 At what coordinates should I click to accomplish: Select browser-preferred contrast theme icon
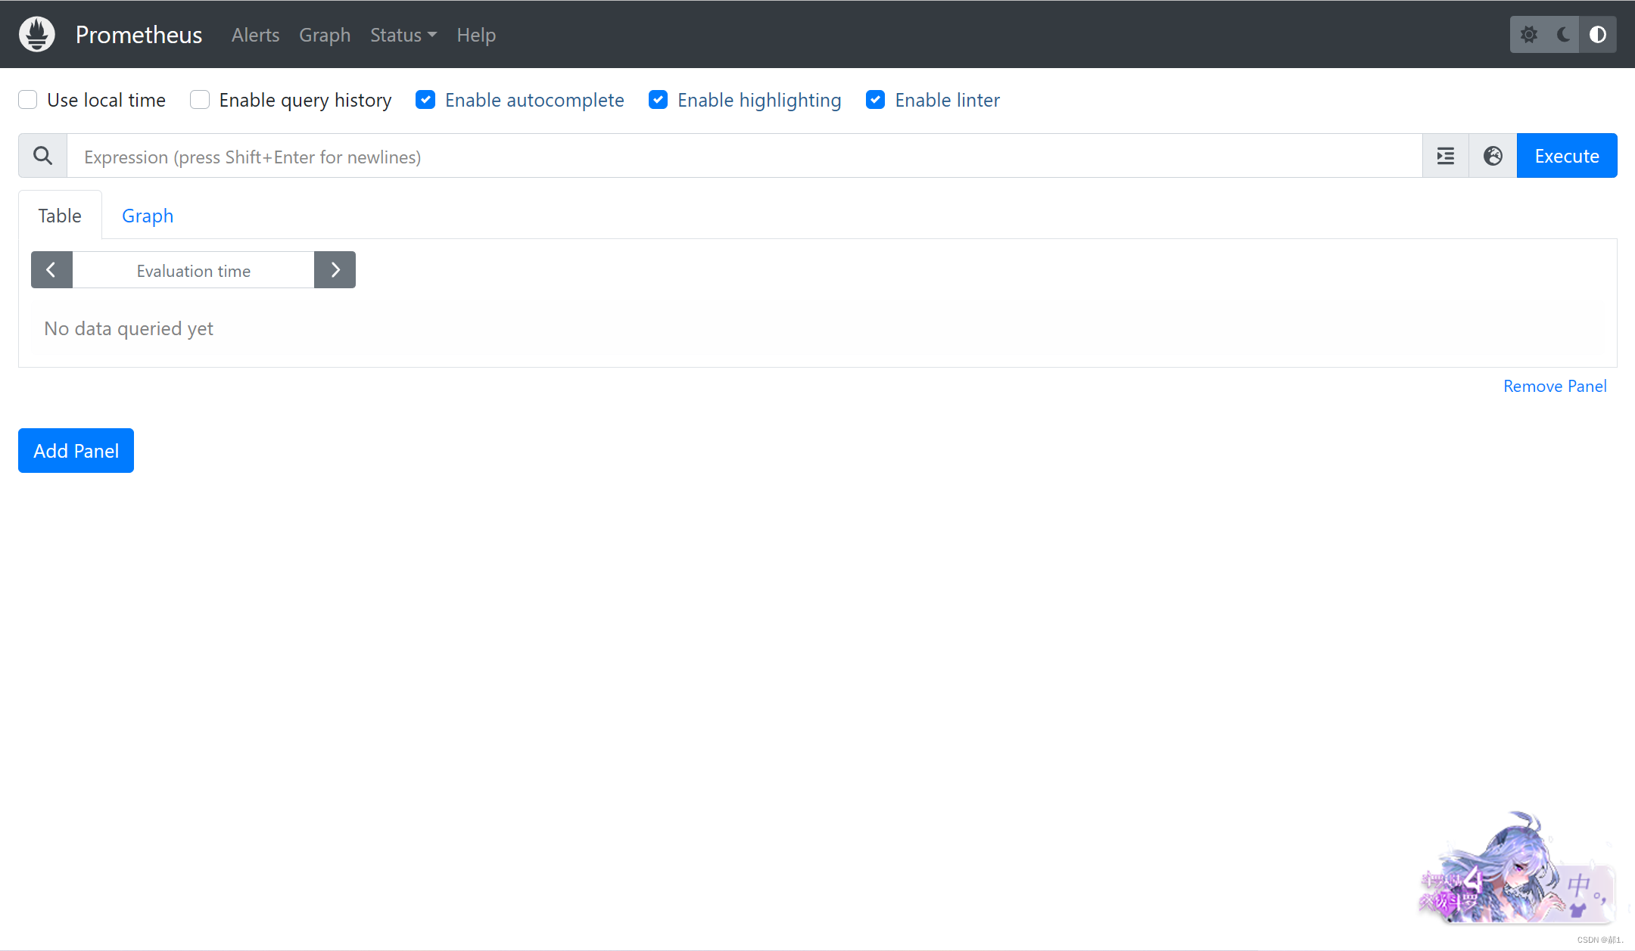pos(1598,35)
